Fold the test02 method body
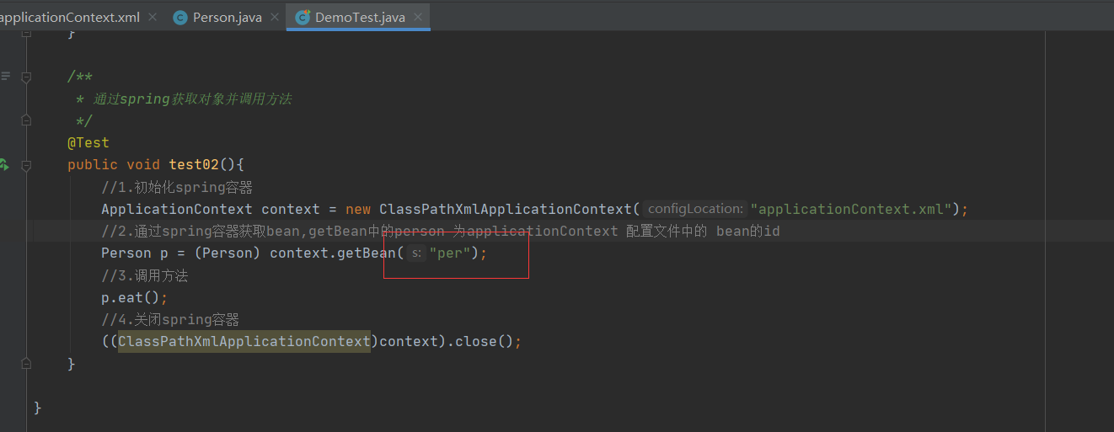This screenshot has width=1114, height=432. 26,165
